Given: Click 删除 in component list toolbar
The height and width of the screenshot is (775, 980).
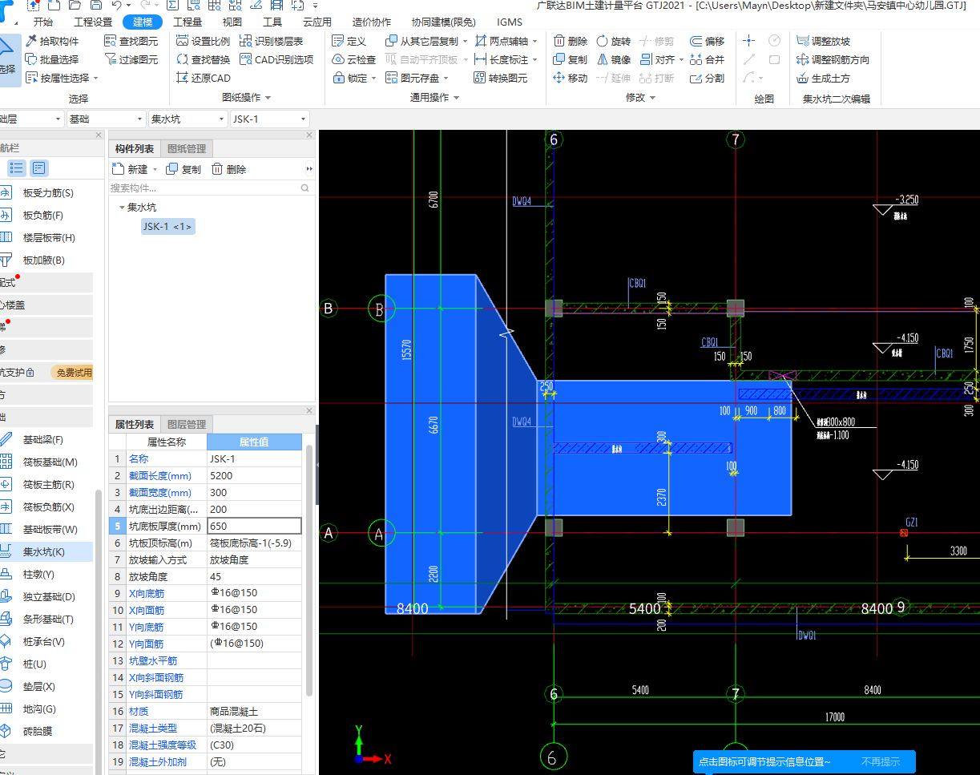Looking at the screenshot, I should [x=228, y=169].
